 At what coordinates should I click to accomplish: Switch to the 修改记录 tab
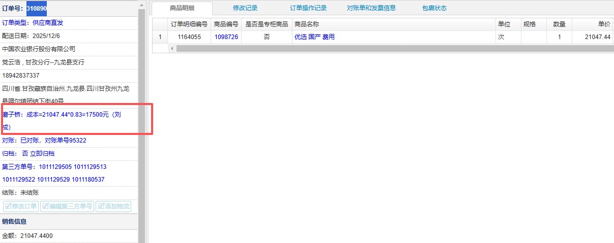245,8
